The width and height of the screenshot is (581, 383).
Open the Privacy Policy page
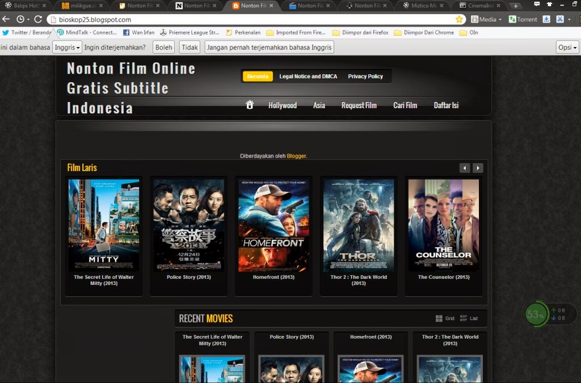(365, 76)
